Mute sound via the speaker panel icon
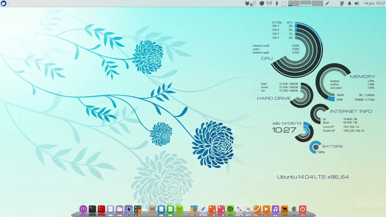The image size is (386, 217). tap(357, 3)
